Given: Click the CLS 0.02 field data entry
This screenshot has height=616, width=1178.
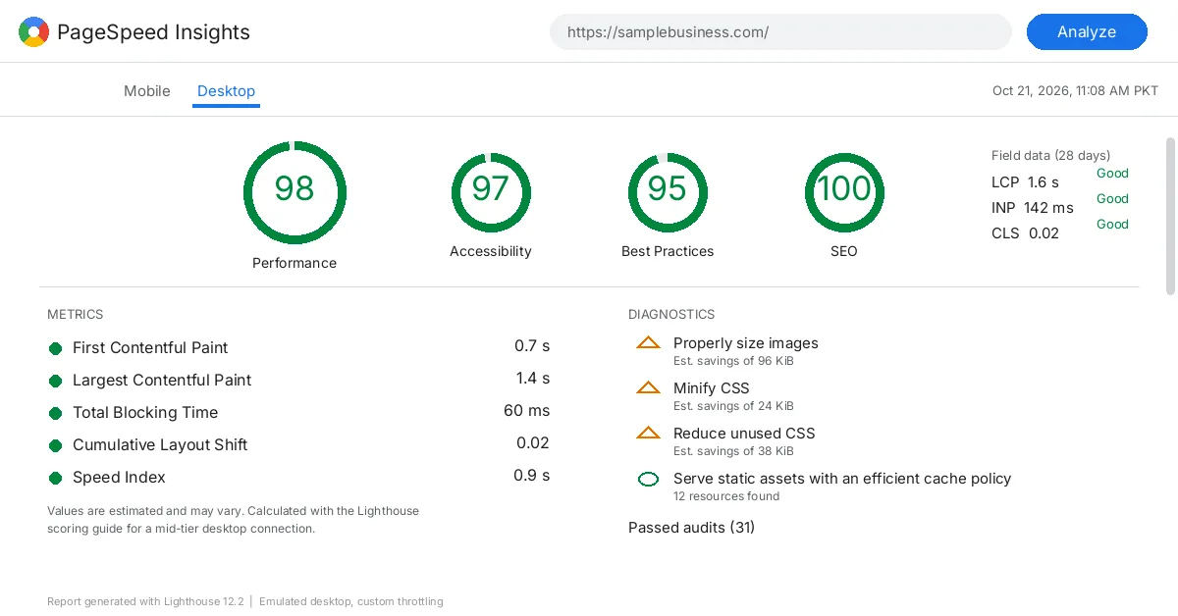Looking at the screenshot, I should pos(1026,233).
